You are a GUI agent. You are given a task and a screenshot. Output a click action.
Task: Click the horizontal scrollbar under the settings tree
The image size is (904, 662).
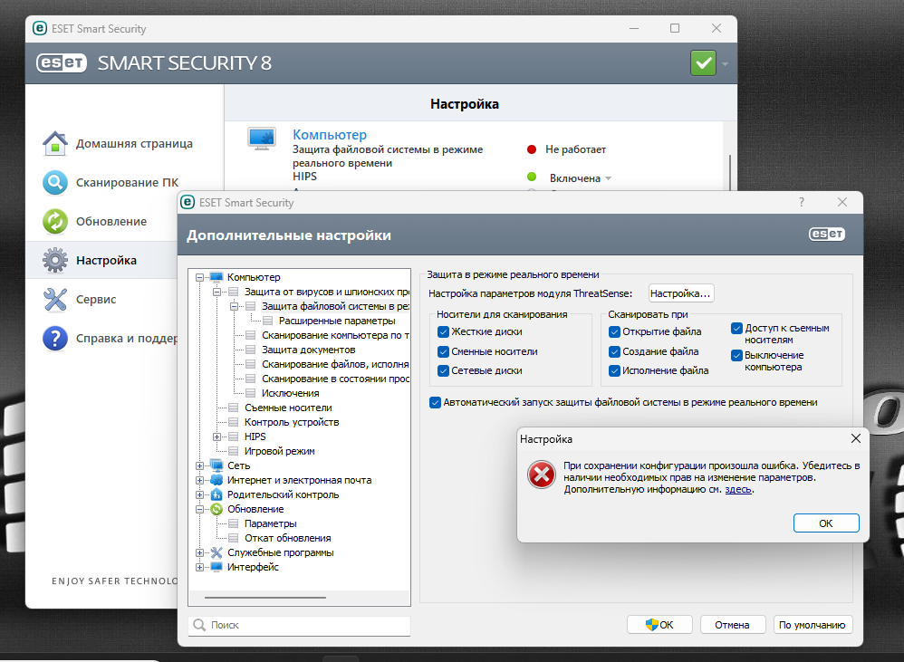pyautogui.click(x=258, y=598)
